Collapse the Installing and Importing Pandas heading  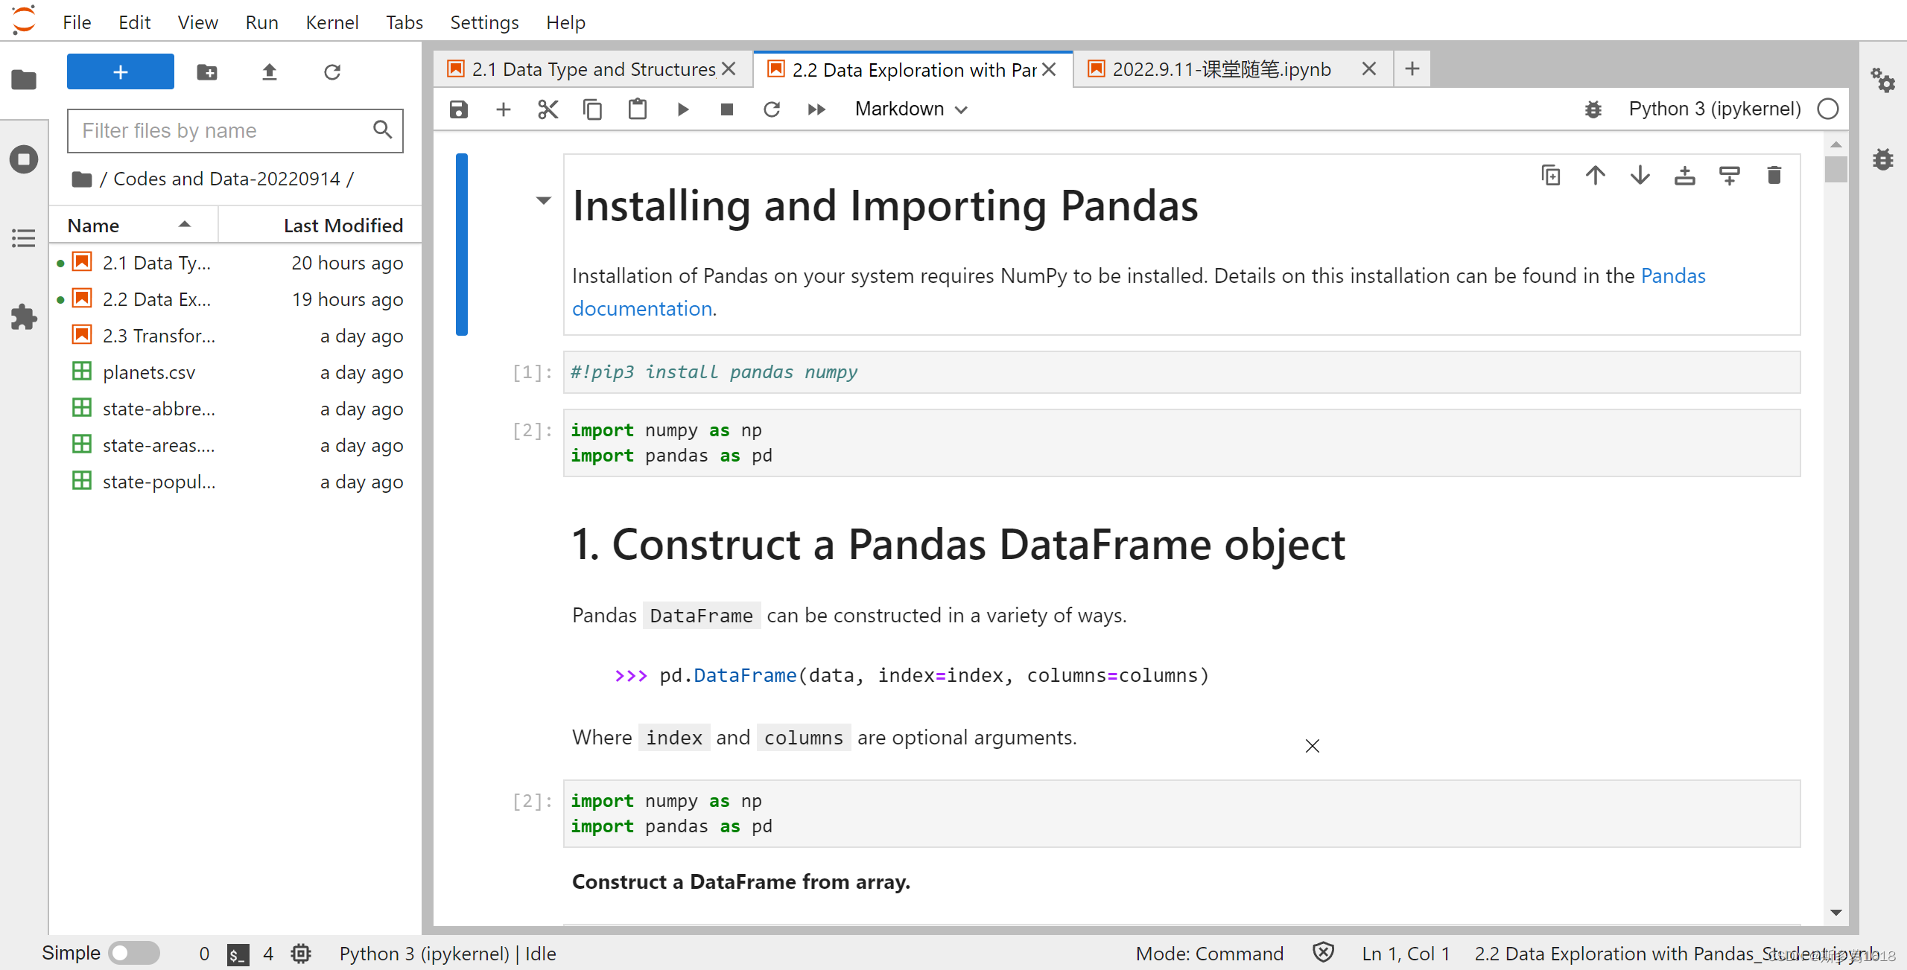pyautogui.click(x=544, y=200)
